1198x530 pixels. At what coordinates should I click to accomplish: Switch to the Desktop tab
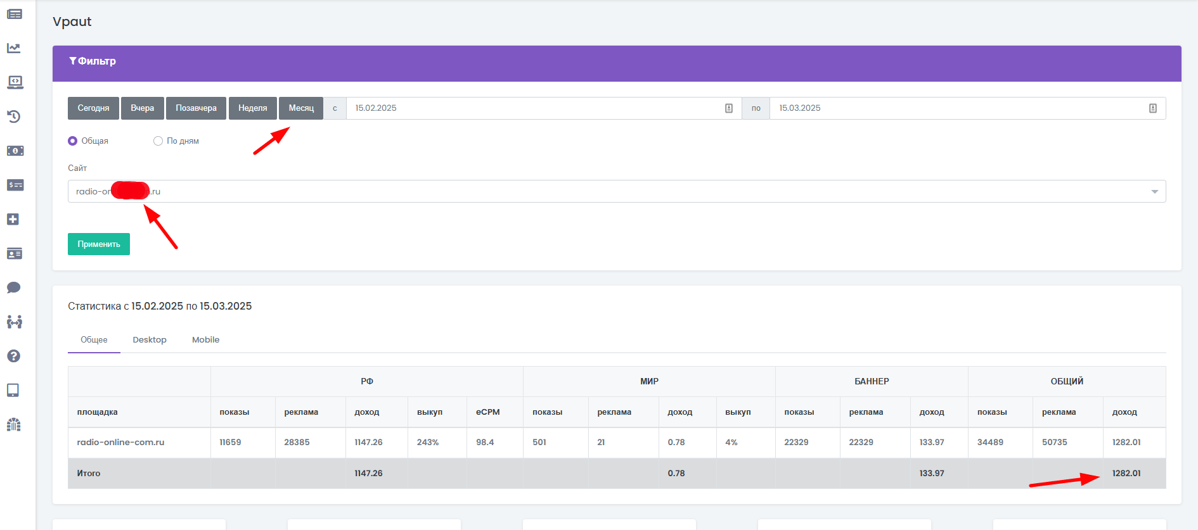click(x=150, y=339)
